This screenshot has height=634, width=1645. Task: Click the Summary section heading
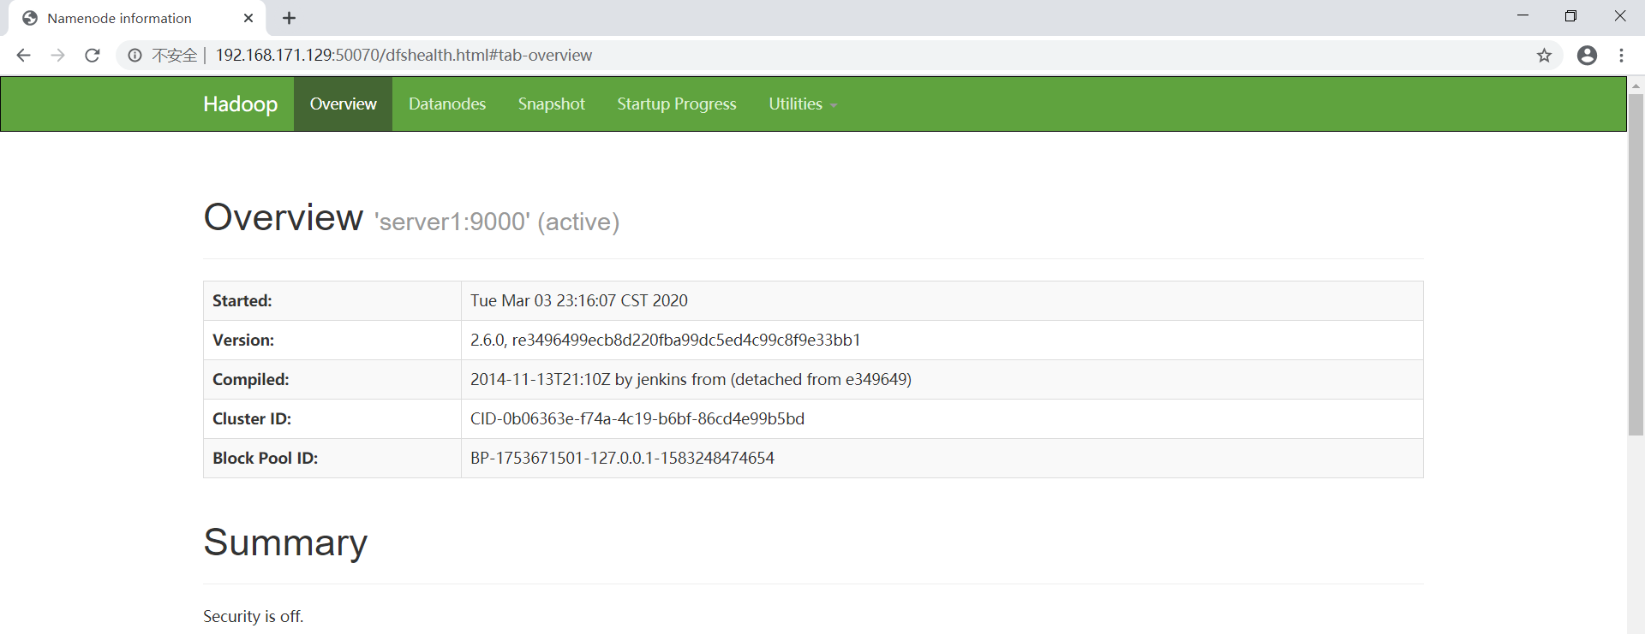point(285,542)
